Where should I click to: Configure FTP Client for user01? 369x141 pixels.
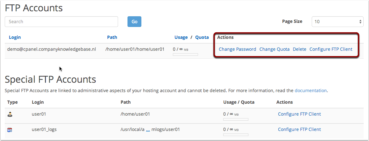point(299,114)
